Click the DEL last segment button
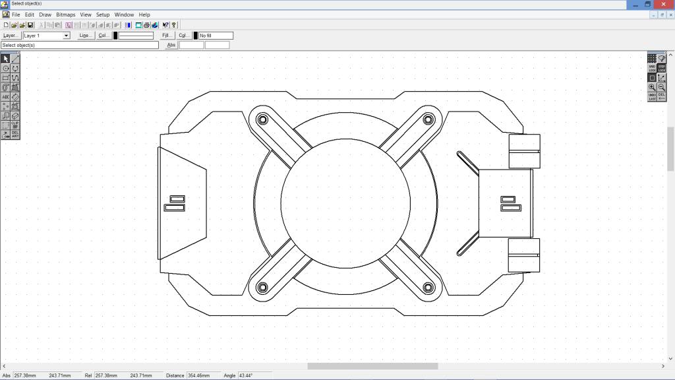675x380 pixels. (x=662, y=96)
